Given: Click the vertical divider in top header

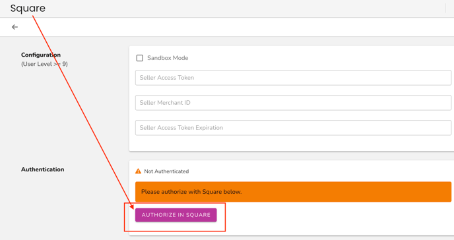Looking at the screenshot, I should (445, 8).
